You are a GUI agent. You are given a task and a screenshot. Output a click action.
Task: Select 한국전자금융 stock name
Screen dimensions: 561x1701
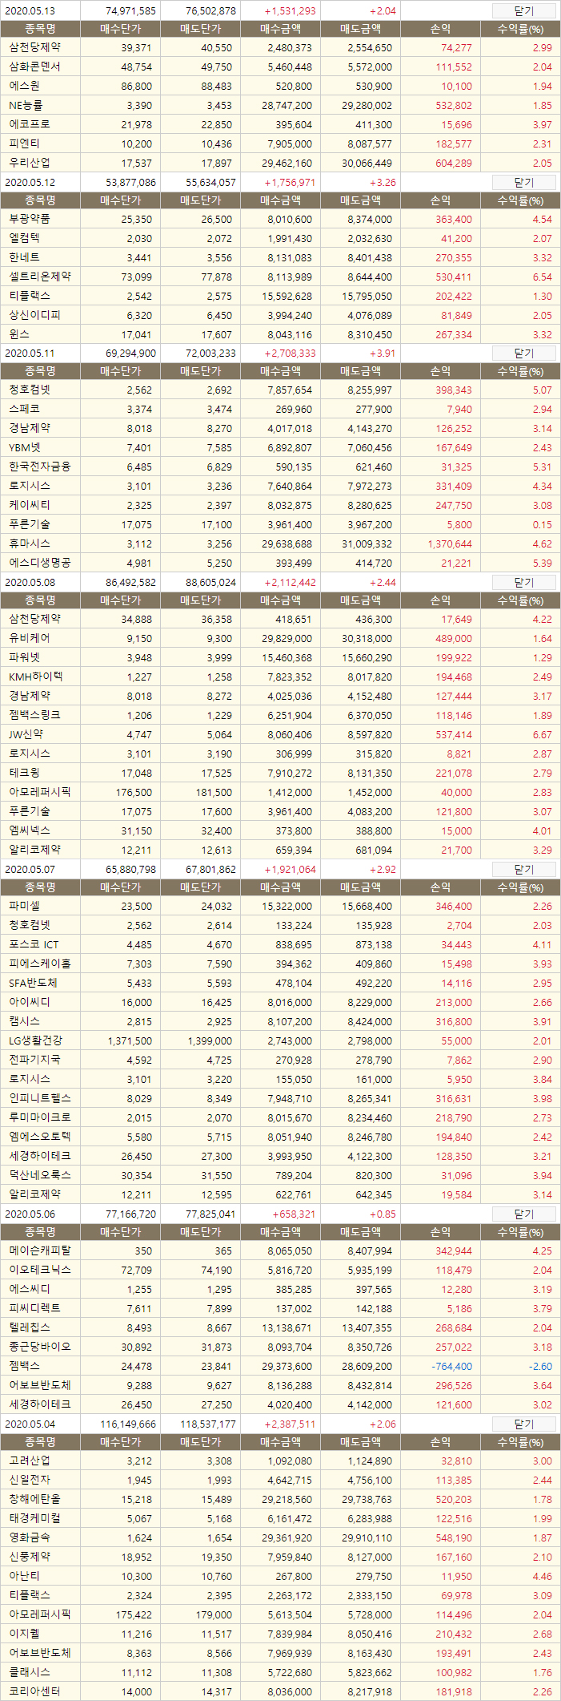coord(40,466)
